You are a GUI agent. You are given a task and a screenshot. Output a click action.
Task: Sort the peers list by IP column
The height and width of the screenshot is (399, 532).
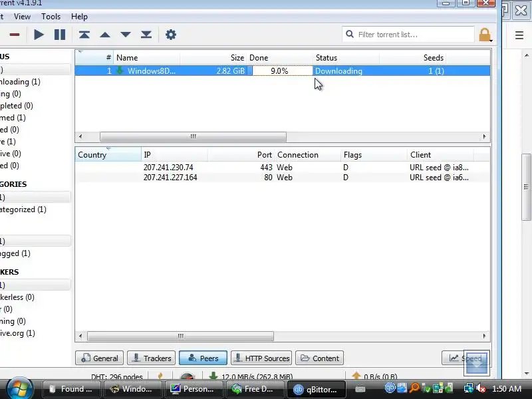(174, 155)
